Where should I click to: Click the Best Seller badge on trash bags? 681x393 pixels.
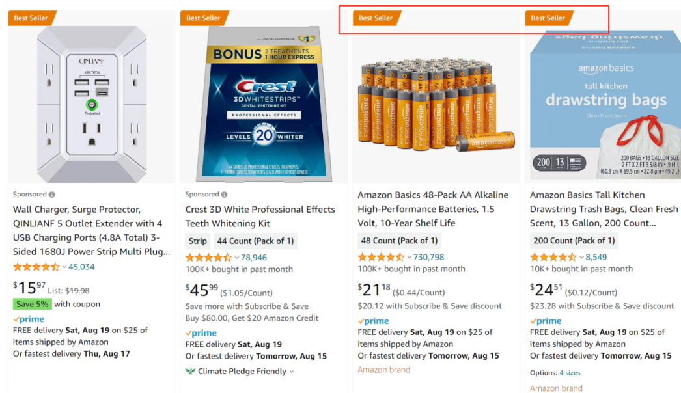[x=548, y=18]
